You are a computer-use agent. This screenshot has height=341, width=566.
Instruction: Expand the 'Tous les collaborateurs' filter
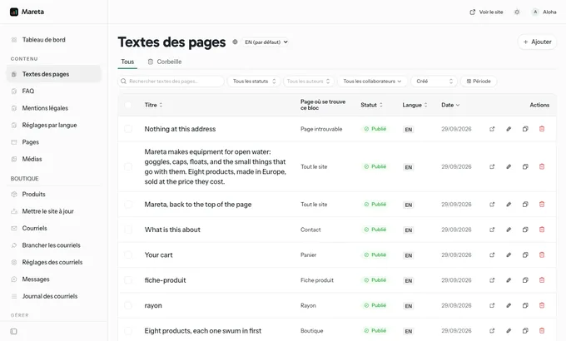(372, 82)
